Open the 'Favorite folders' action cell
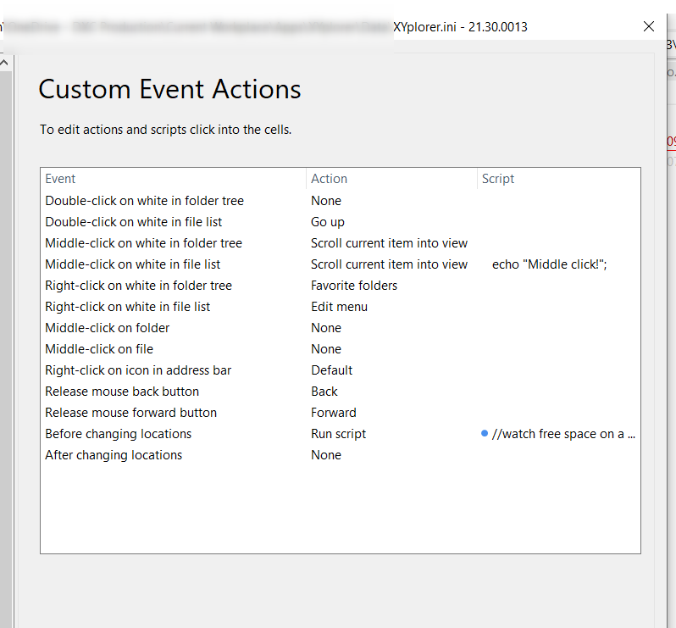Screen dimensions: 676x628 pyautogui.click(x=354, y=286)
